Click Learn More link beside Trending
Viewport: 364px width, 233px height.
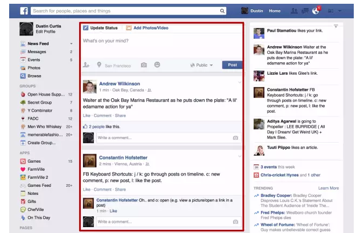tap(328, 188)
